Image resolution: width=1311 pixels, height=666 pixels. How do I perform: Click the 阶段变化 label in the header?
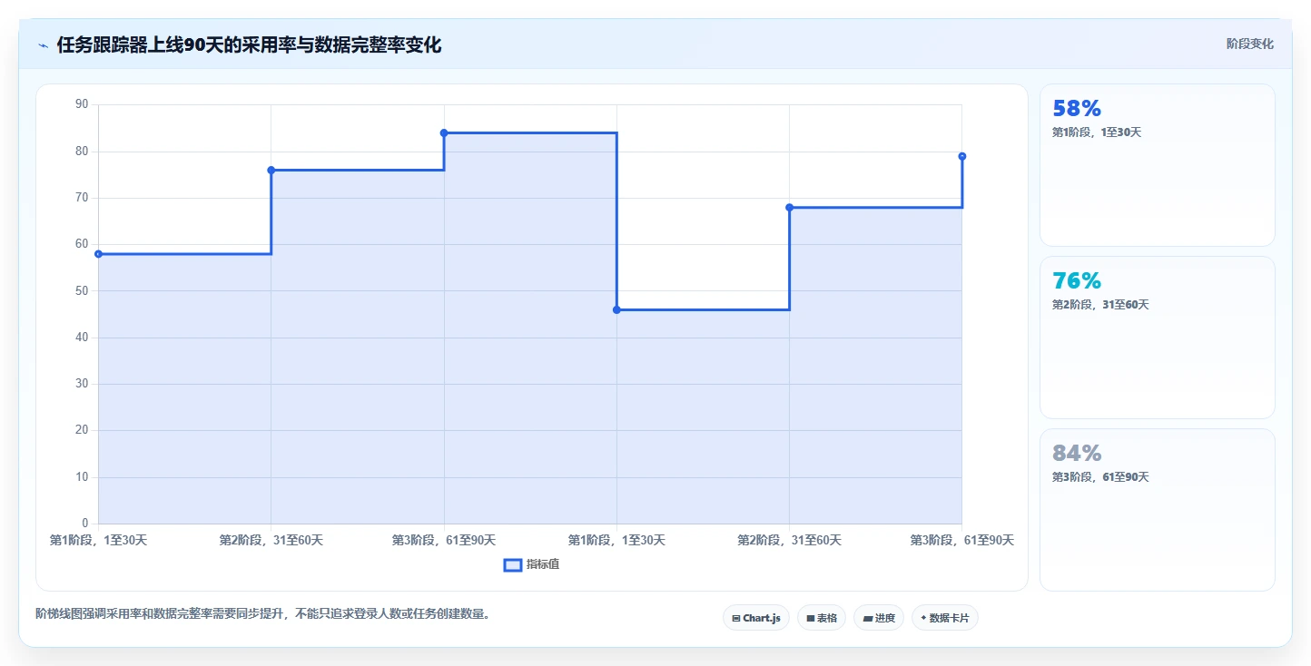click(1249, 44)
